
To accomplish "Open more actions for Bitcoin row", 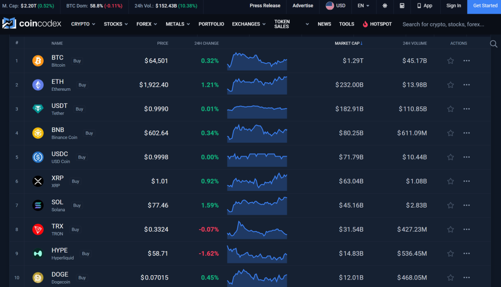I will [467, 61].
